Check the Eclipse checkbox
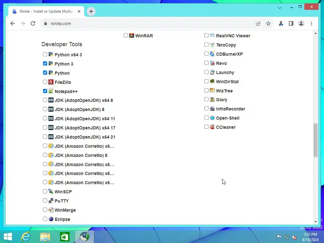The height and width of the screenshot is (243, 324). [x=45, y=219]
